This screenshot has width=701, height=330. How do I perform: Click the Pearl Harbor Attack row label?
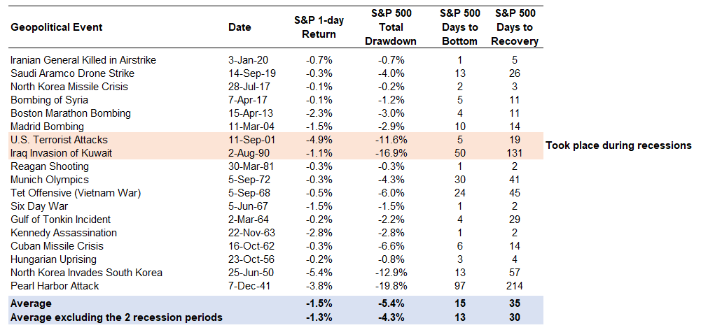[x=55, y=286]
